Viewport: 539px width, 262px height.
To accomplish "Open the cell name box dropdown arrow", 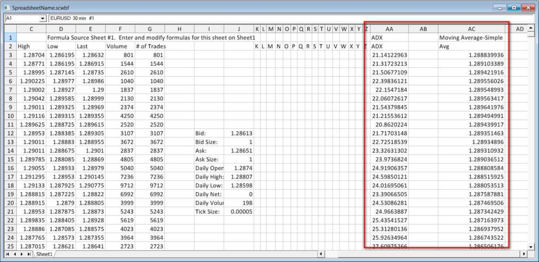I will coord(43,18).
